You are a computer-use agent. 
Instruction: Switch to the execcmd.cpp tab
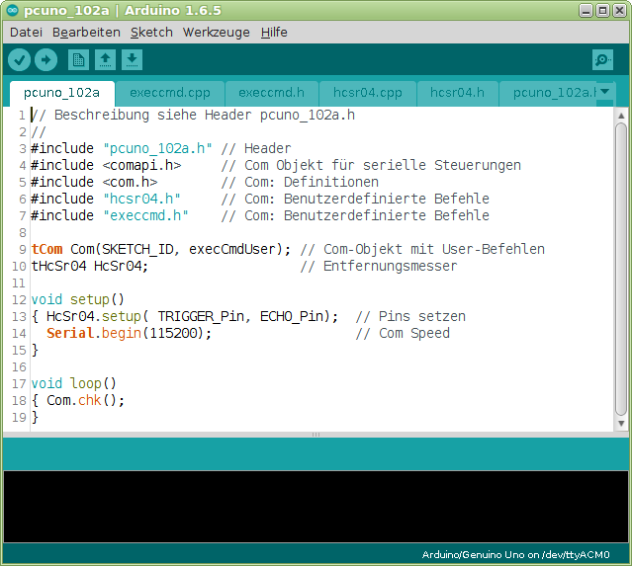coord(170,93)
